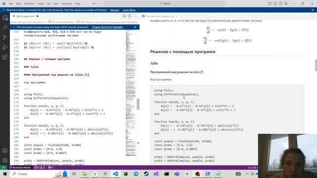The width and height of the screenshot is (317, 178).
Task: Click the Windows taskbar search box
Action: 31,174
